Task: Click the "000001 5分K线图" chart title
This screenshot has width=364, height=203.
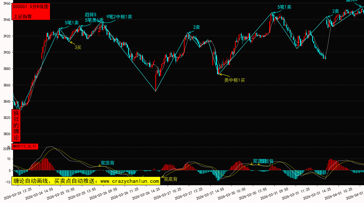Action: pyautogui.click(x=31, y=7)
